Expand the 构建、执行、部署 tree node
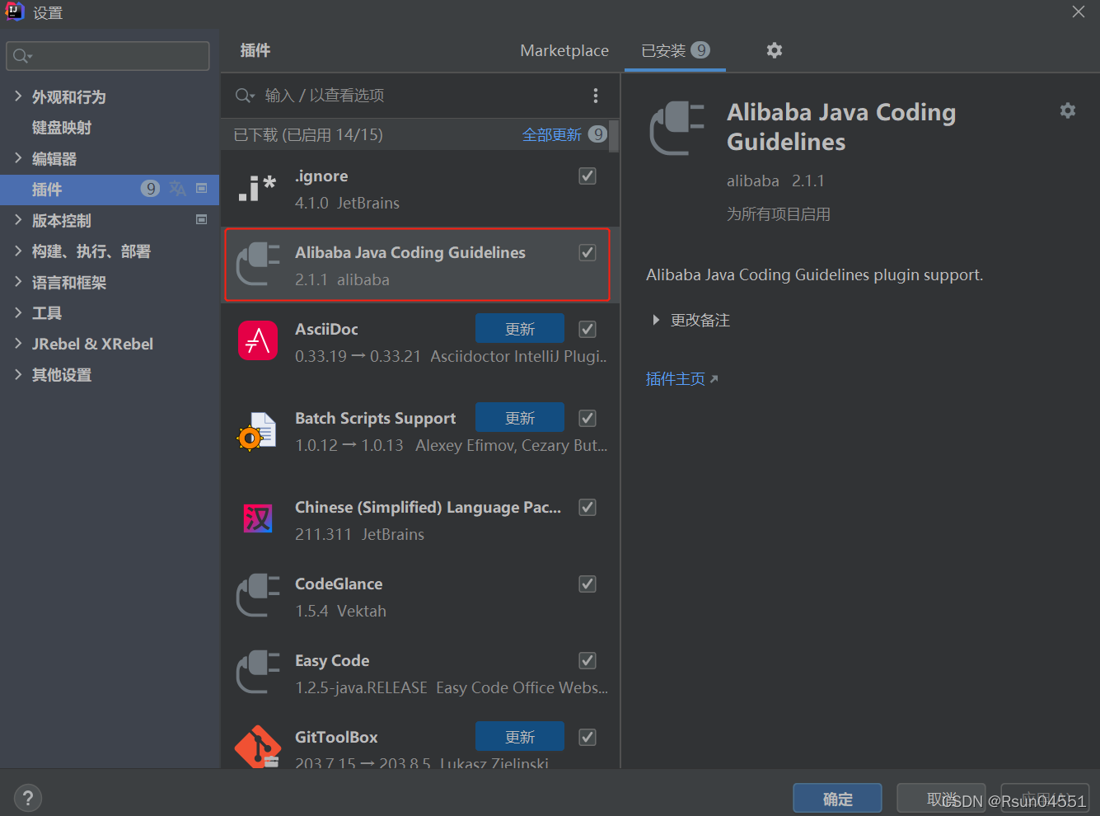This screenshot has height=816, width=1100. tap(18, 251)
